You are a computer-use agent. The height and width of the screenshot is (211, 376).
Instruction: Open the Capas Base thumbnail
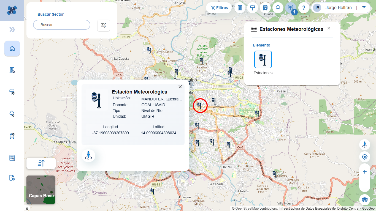pos(41,190)
